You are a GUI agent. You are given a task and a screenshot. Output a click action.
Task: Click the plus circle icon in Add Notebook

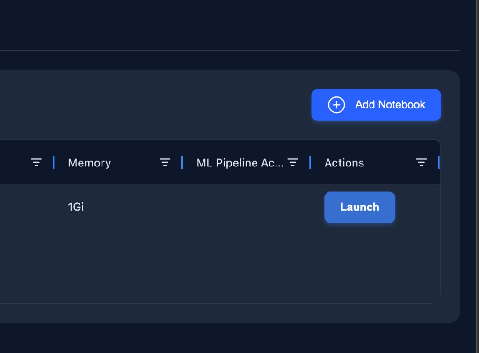[336, 105]
